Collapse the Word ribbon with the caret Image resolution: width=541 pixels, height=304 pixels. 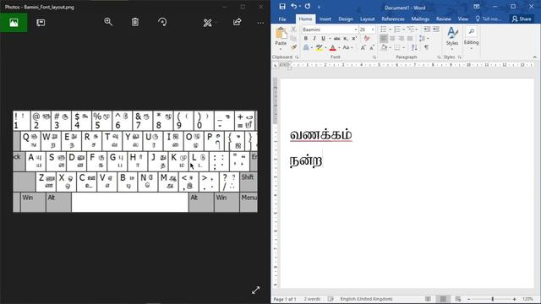point(534,57)
